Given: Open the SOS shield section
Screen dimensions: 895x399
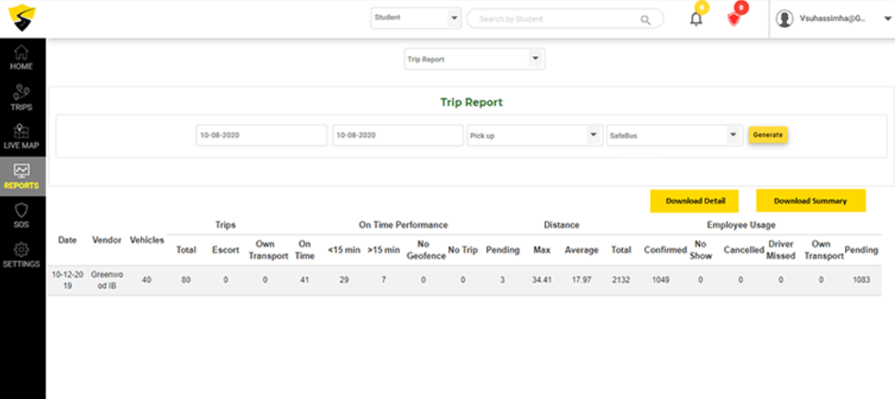Looking at the screenshot, I should pos(21,215).
